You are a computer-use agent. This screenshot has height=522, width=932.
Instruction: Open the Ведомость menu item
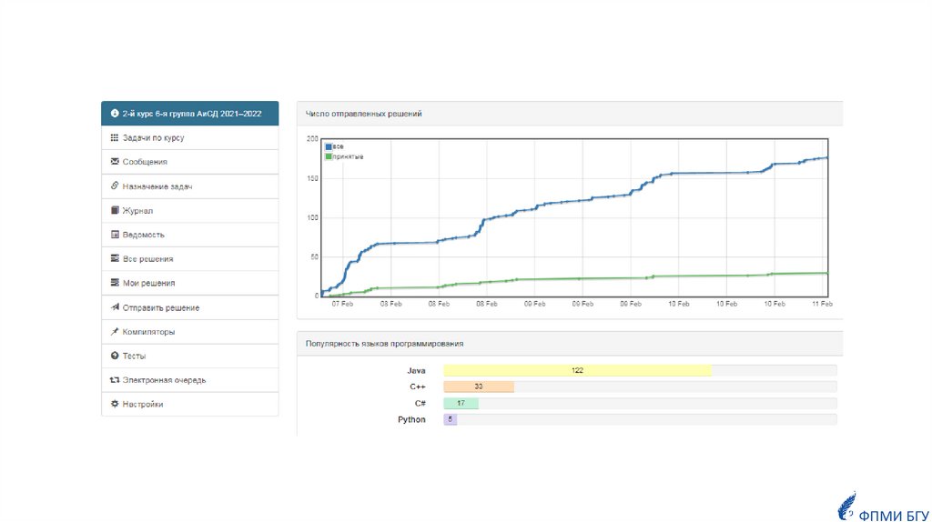coord(143,235)
